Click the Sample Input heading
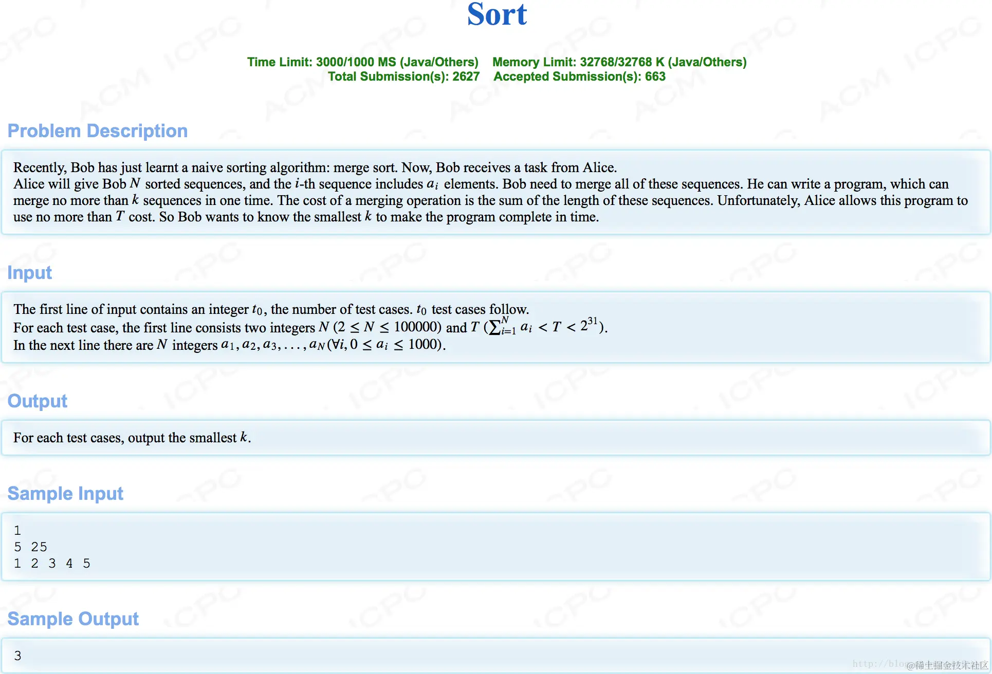Screen dimensions: 992x674 click(x=65, y=494)
